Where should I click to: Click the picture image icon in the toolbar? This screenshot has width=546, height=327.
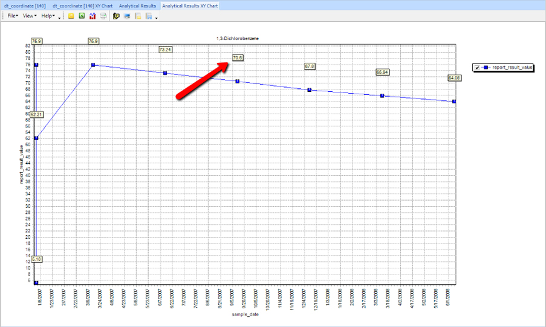[127, 16]
